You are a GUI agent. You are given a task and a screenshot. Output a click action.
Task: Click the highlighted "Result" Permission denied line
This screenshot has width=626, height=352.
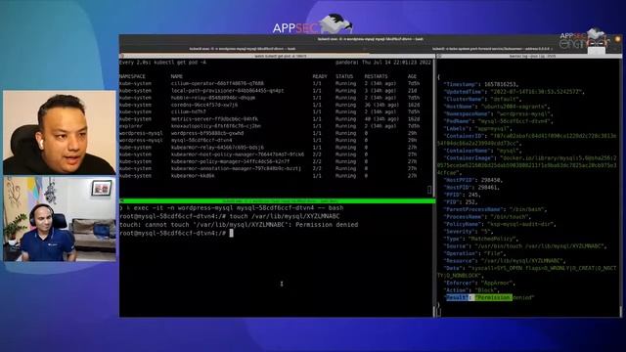pos(489,297)
